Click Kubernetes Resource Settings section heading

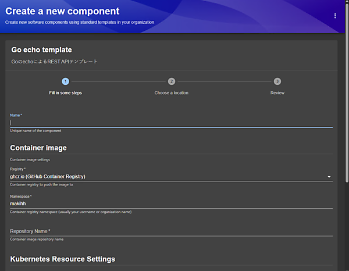pos(62,259)
